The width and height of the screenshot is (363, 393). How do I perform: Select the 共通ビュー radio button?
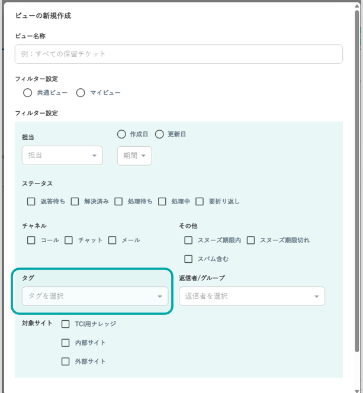click(27, 93)
